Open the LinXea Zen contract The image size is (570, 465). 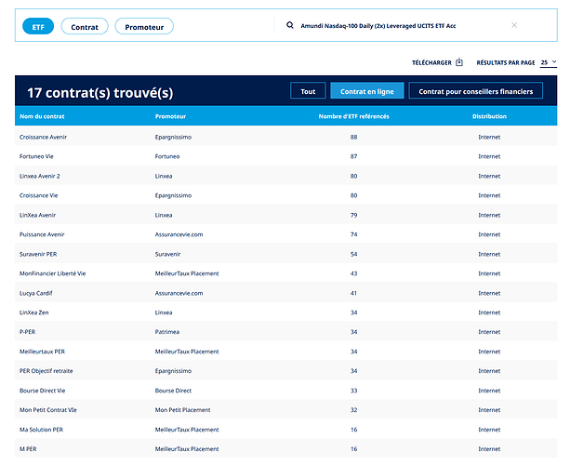(x=33, y=312)
